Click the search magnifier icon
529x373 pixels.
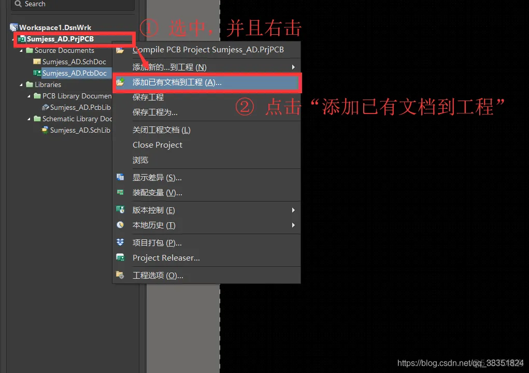click(x=18, y=4)
